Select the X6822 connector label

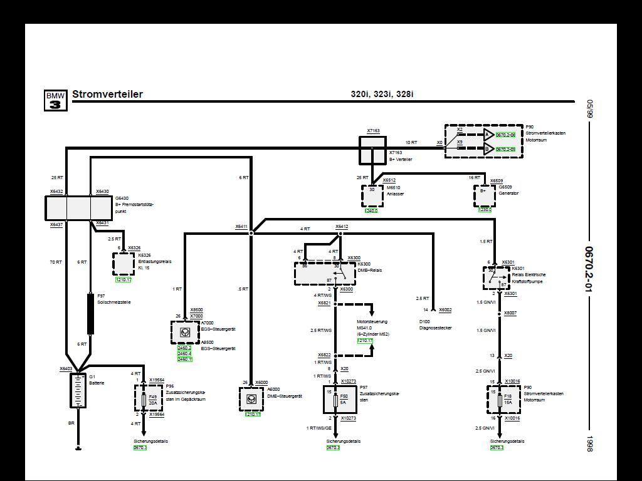click(x=324, y=355)
